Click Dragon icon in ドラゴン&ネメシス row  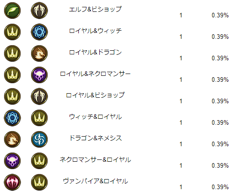click(12, 139)
